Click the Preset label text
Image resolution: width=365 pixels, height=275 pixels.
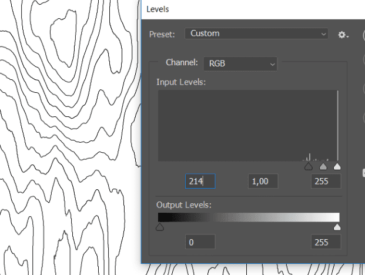click(162, 35)
